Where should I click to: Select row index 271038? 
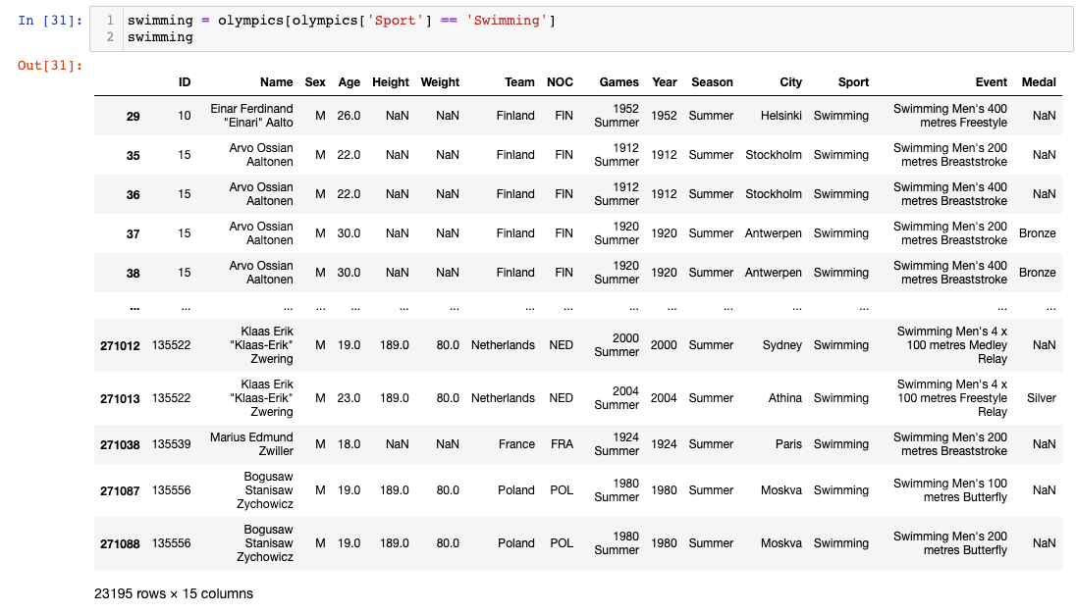[120, 444]
